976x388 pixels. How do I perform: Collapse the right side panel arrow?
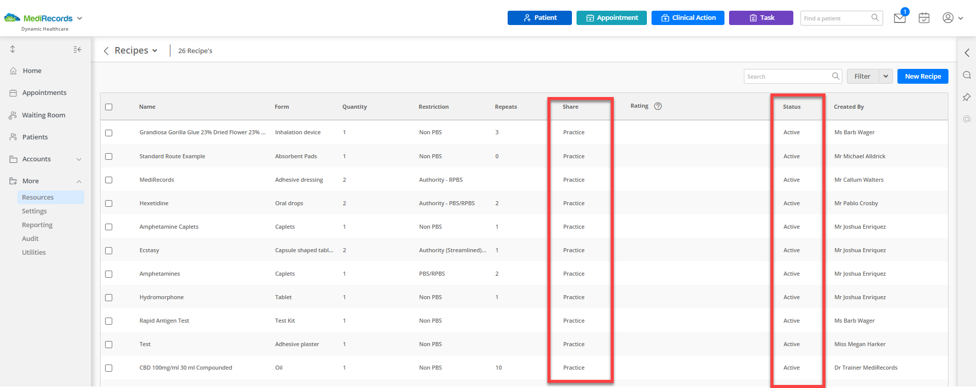[967, 53]
